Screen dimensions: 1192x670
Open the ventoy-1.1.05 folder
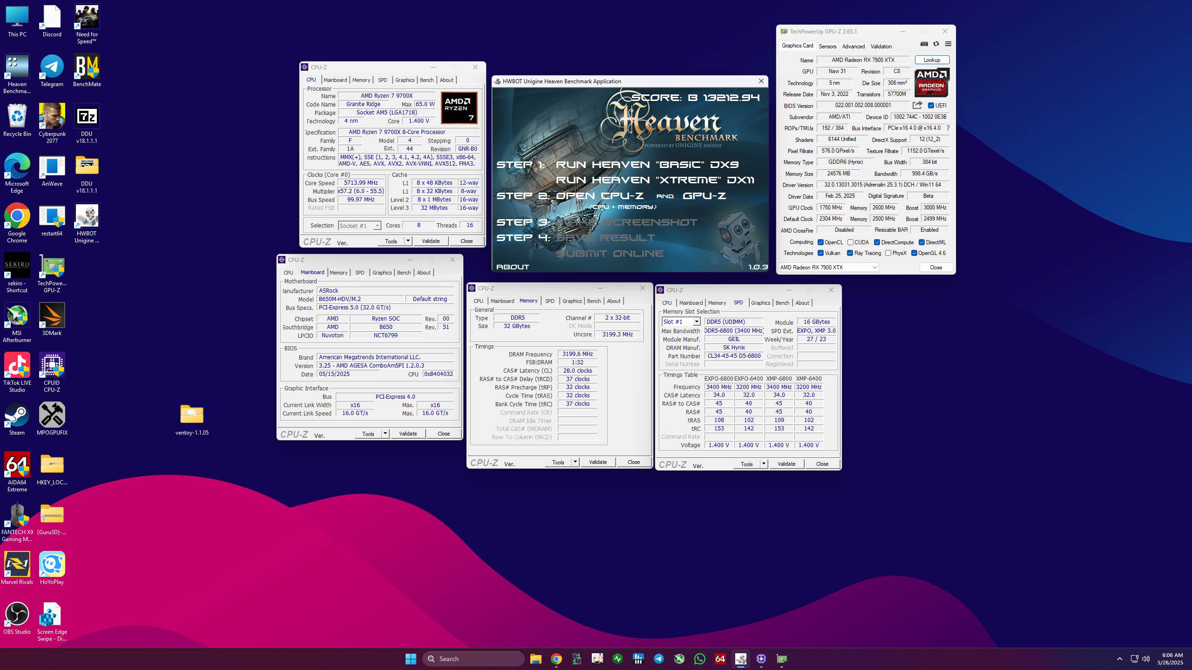(x=192, y=419)
